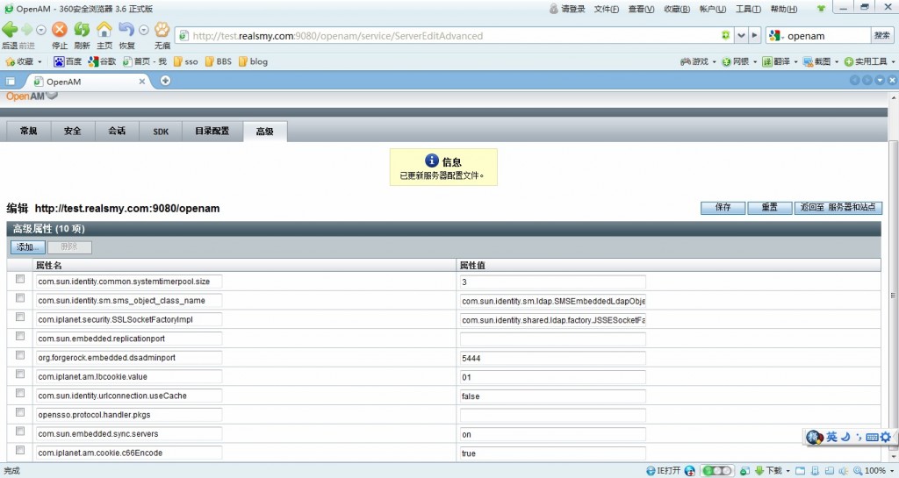
Task: Click the 添加... add button
Action: pos(27,246)
